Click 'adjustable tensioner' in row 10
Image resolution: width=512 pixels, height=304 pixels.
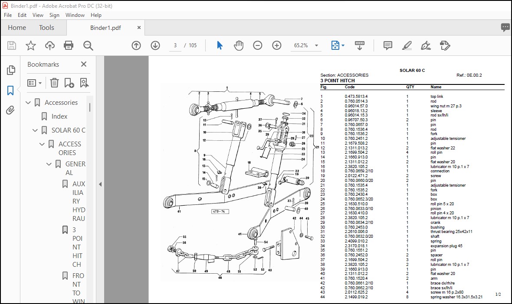tap(448, 139)
